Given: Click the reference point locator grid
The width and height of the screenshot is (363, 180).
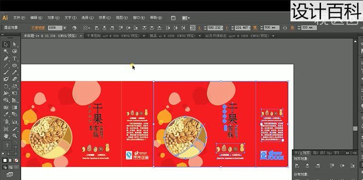Looking at the screenshot, I should coord(192,28).
